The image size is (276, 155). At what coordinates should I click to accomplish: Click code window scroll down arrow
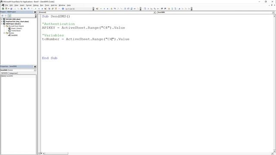tap(274, 151)
